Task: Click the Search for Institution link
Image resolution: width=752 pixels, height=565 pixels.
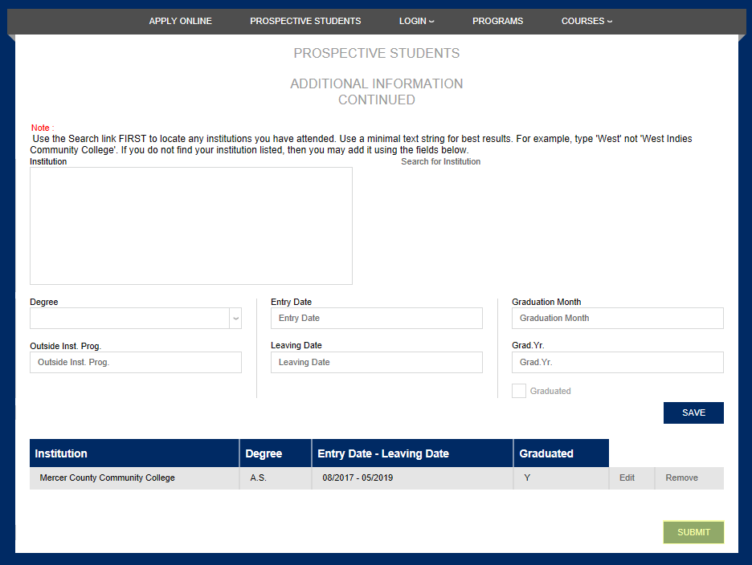Action: coord(440,161)
